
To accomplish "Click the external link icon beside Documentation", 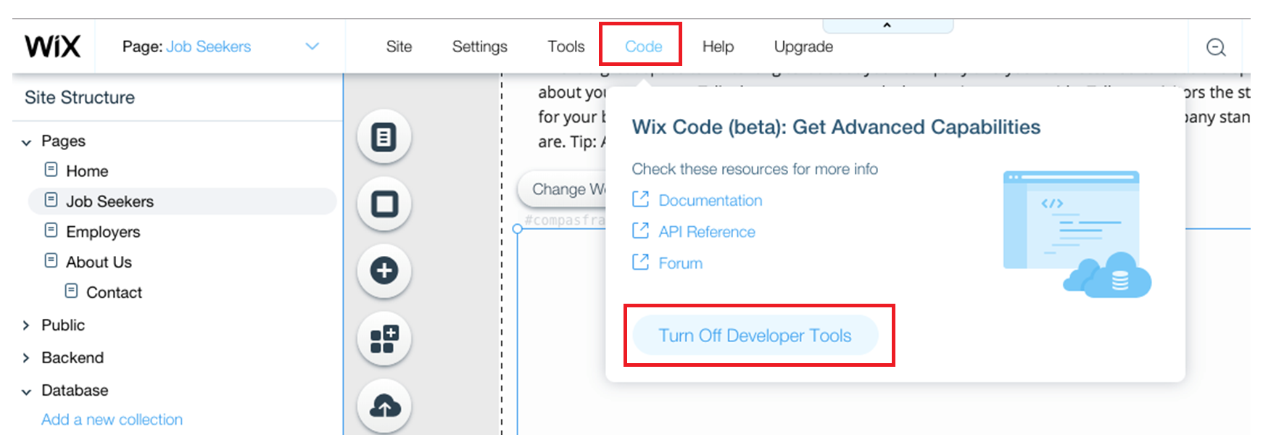I will click(x=640, y=199).
